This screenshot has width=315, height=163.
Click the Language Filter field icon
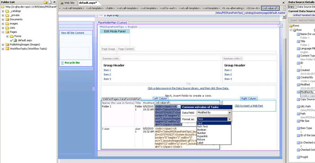tap(298, 49)
